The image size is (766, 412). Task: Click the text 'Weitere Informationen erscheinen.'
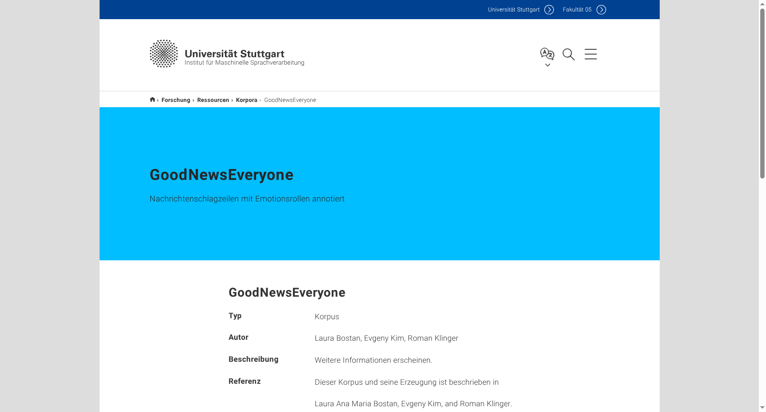pyautogui.click(x=373, y=360)
